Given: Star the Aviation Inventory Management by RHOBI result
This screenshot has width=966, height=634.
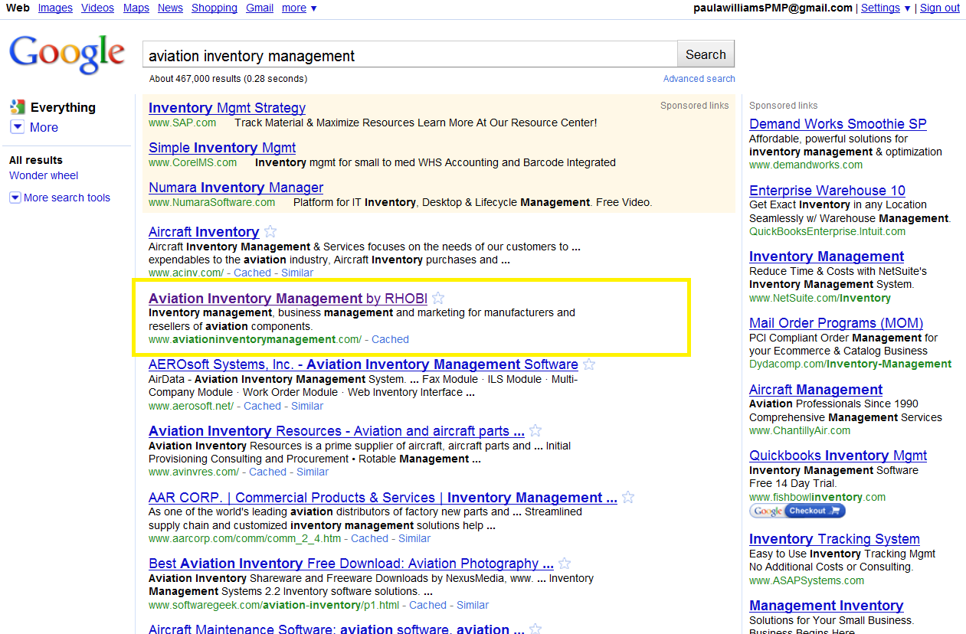Looking at the screenshot, I should (x=438, y=298).
